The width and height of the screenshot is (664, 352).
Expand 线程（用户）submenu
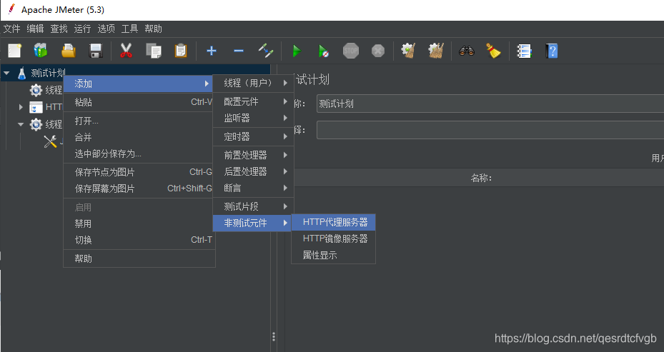point(253,84)
